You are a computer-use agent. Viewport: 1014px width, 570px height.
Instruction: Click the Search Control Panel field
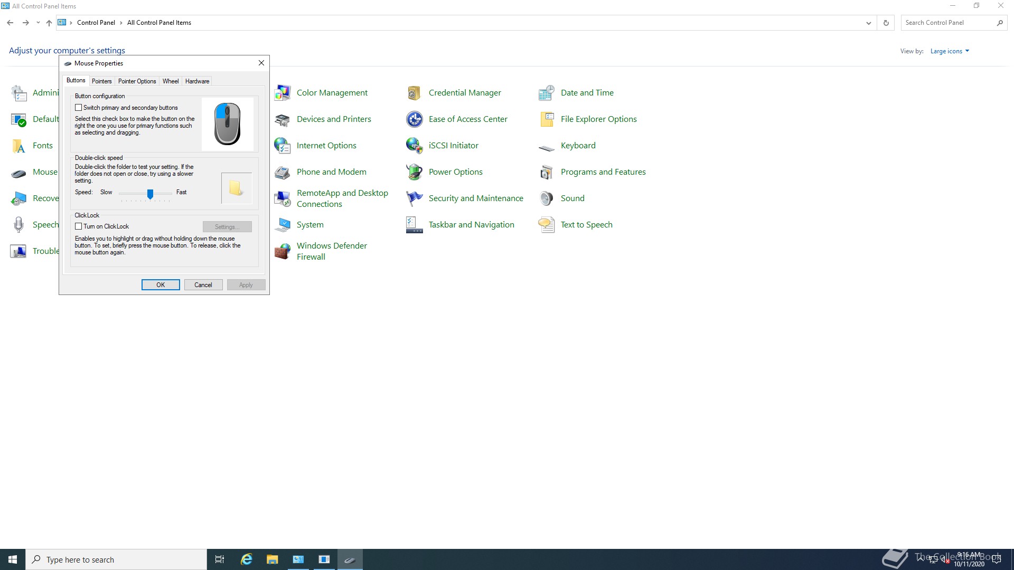pyautogui.click(x=947, y=23)
